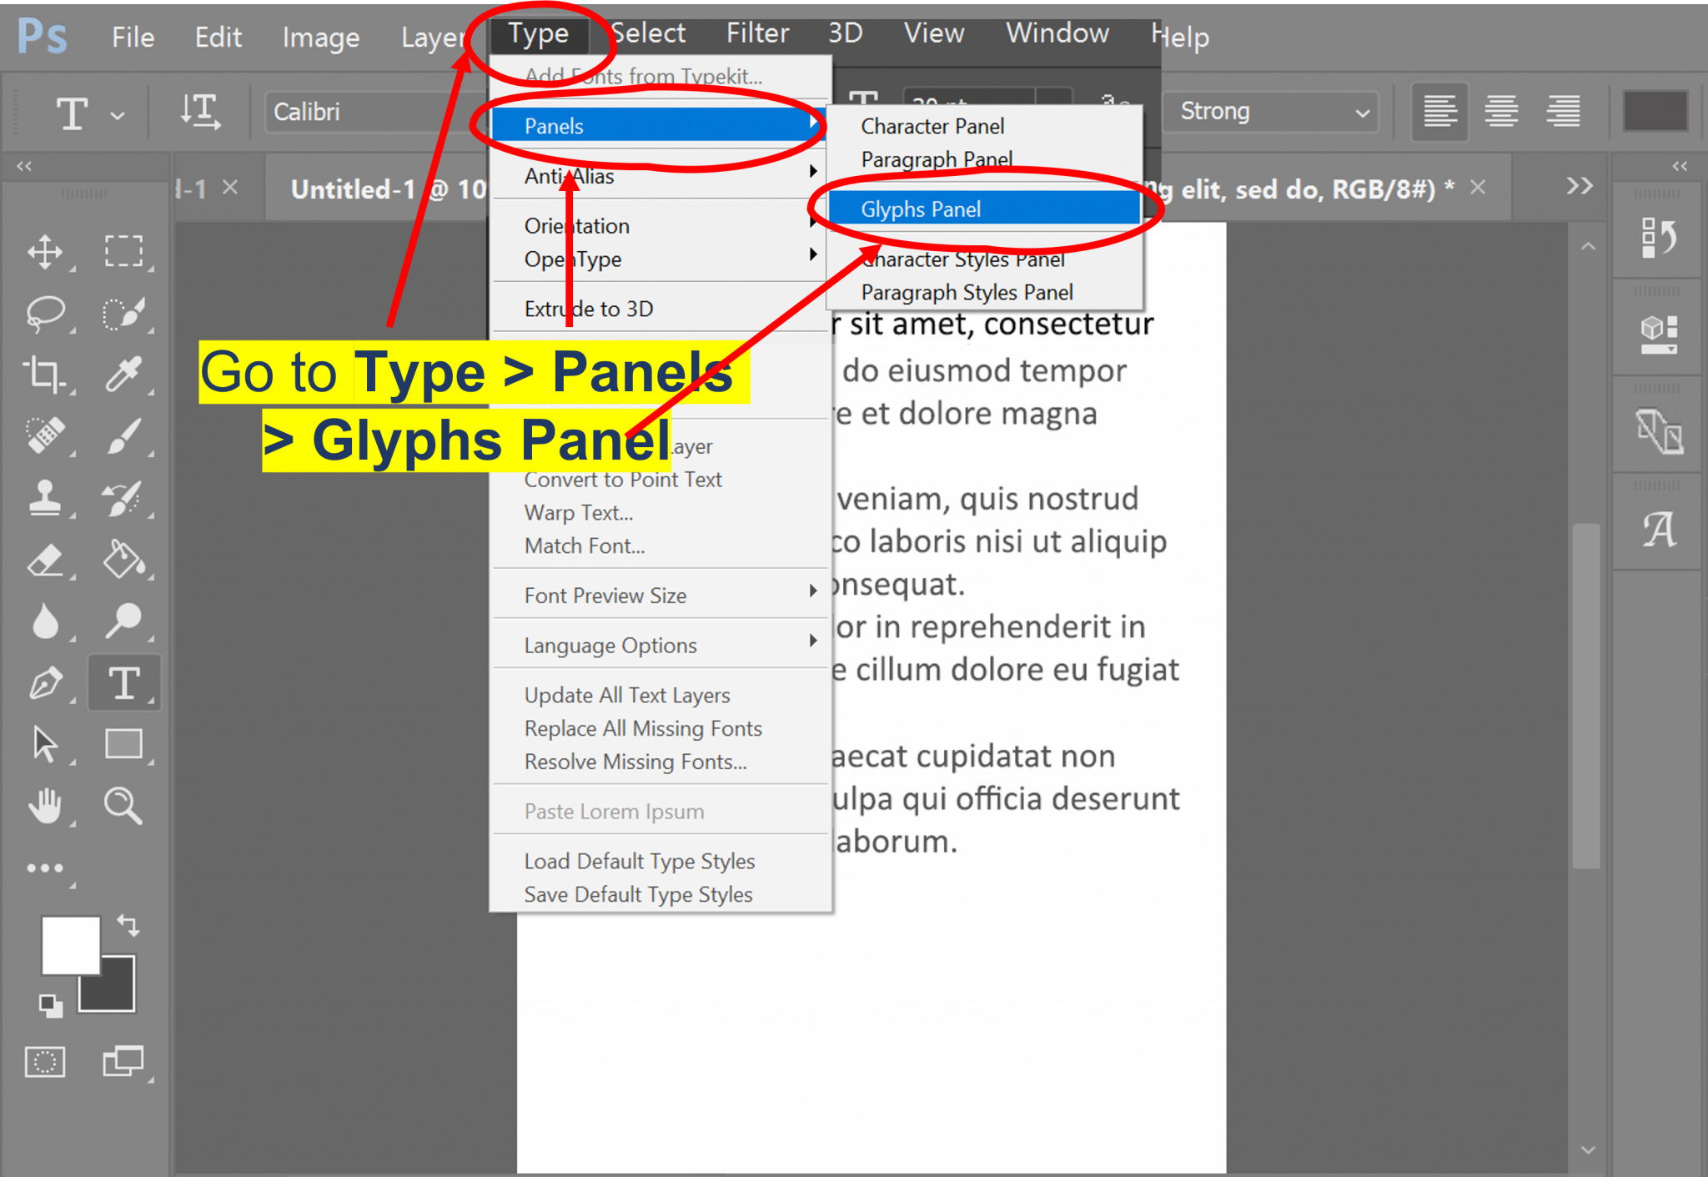Viewport: 1708px width, 1177px height.
Task: Select the Move tool
Action: point(45,251)
